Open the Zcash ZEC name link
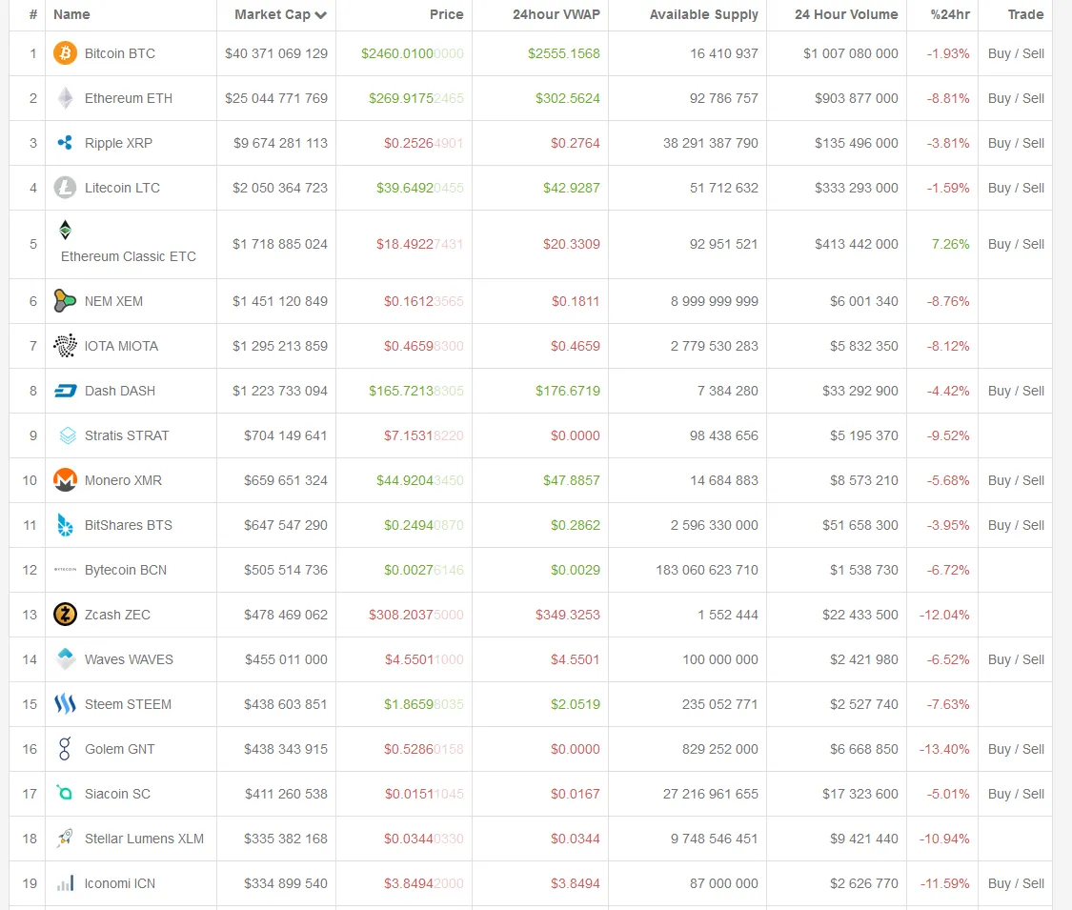 click(117, 615)
